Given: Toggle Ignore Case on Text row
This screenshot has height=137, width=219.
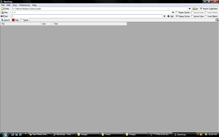Looking at the screenshot, I should (192, 16).
